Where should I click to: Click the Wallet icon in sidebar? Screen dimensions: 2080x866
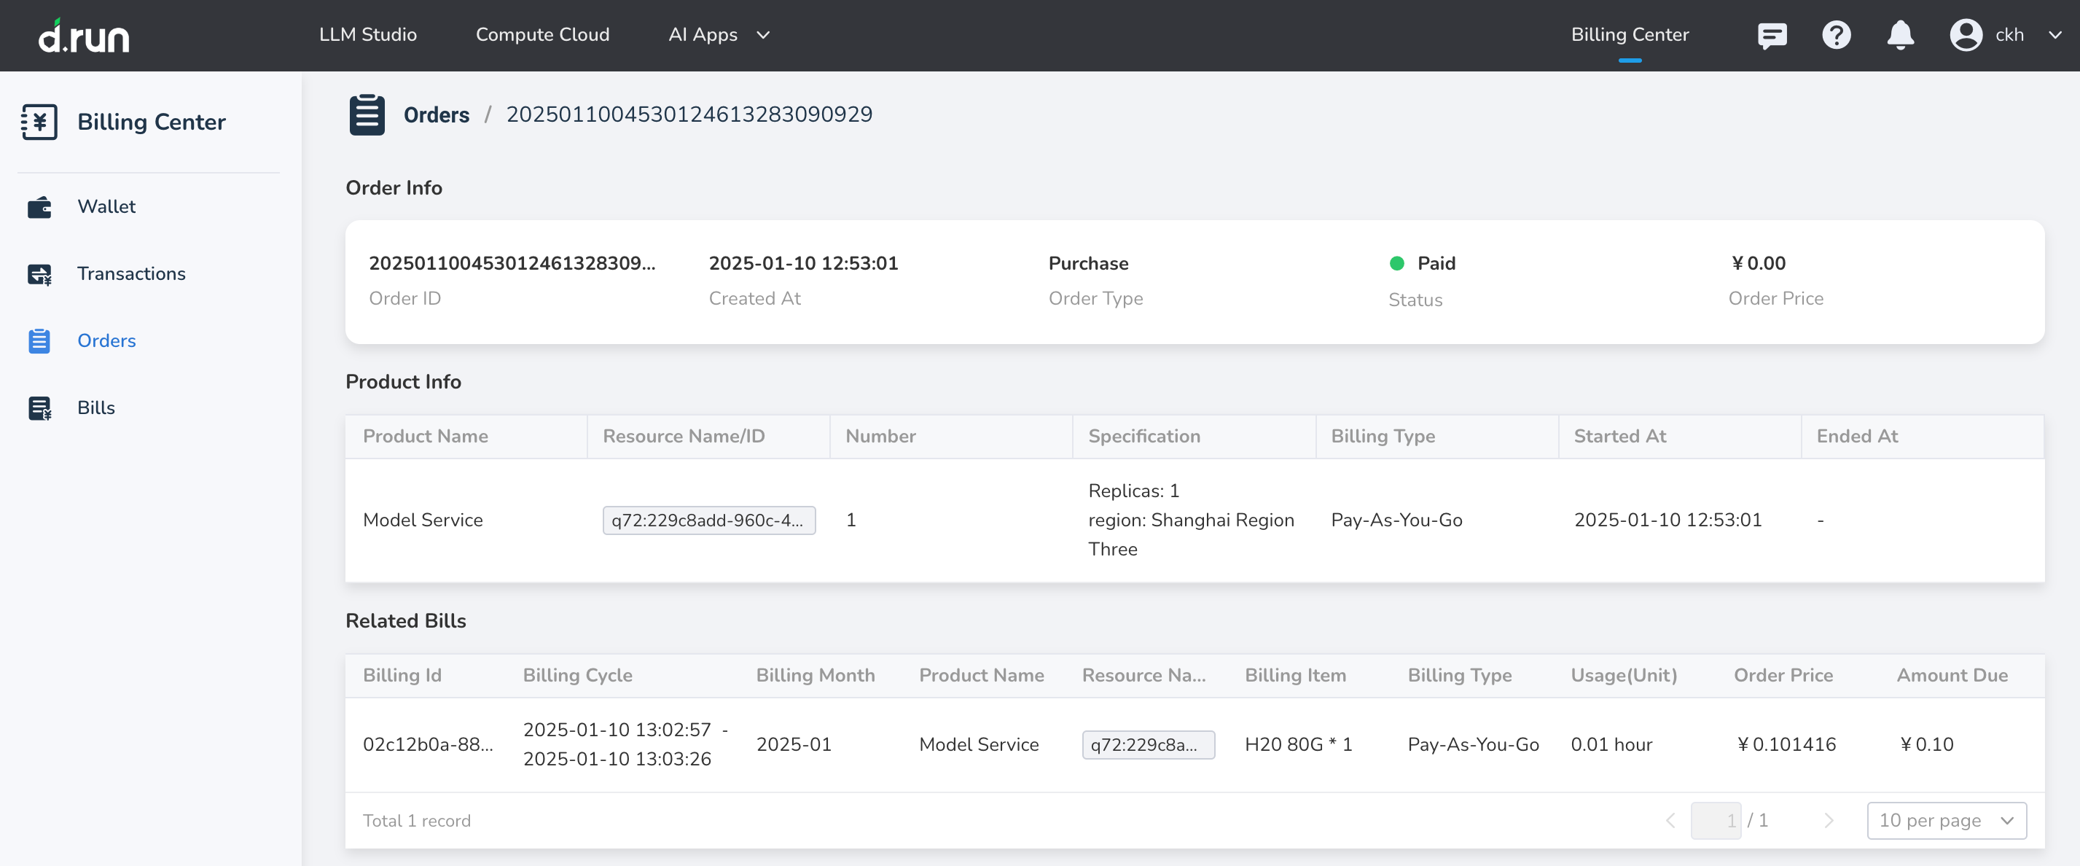coord(39,207)
